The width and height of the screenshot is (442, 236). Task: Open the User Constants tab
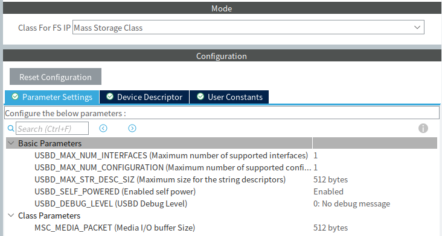[229, 97]
